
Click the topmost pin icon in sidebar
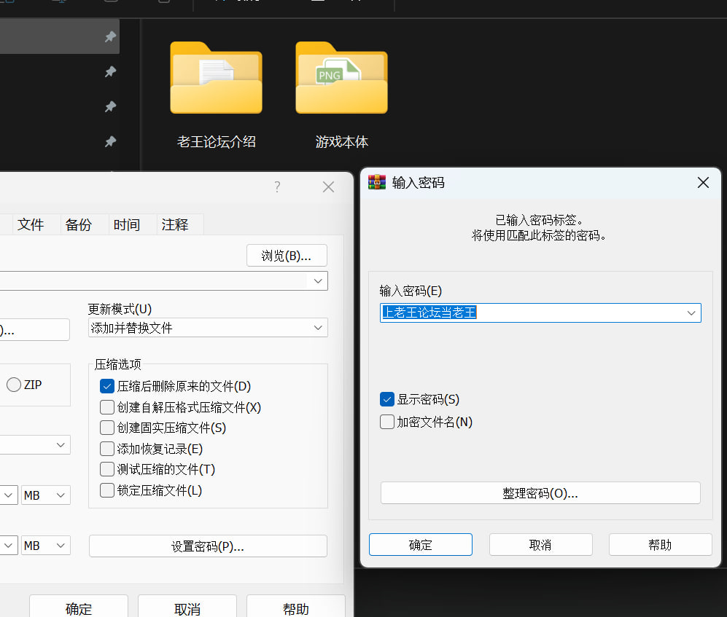tap(110, 37)
